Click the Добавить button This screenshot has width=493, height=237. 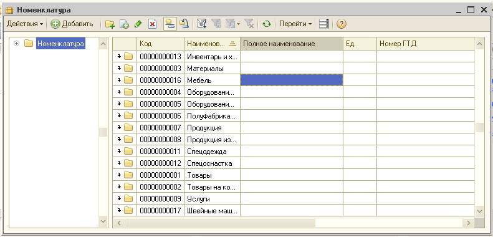tap(72, 24)
